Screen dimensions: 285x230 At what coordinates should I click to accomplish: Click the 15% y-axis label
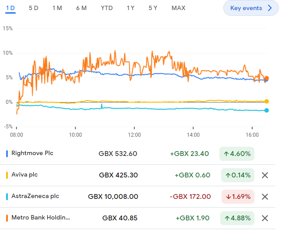coord(7,28)
